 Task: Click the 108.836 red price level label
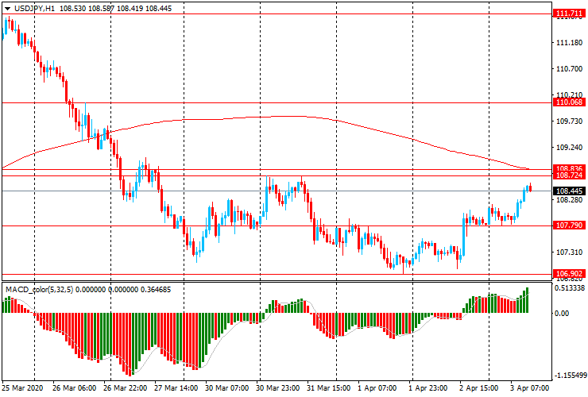[569, 168]
